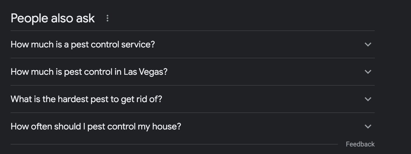Select the Las Vegas pest control price question text
411x154 pixels.
coord(89,72)
